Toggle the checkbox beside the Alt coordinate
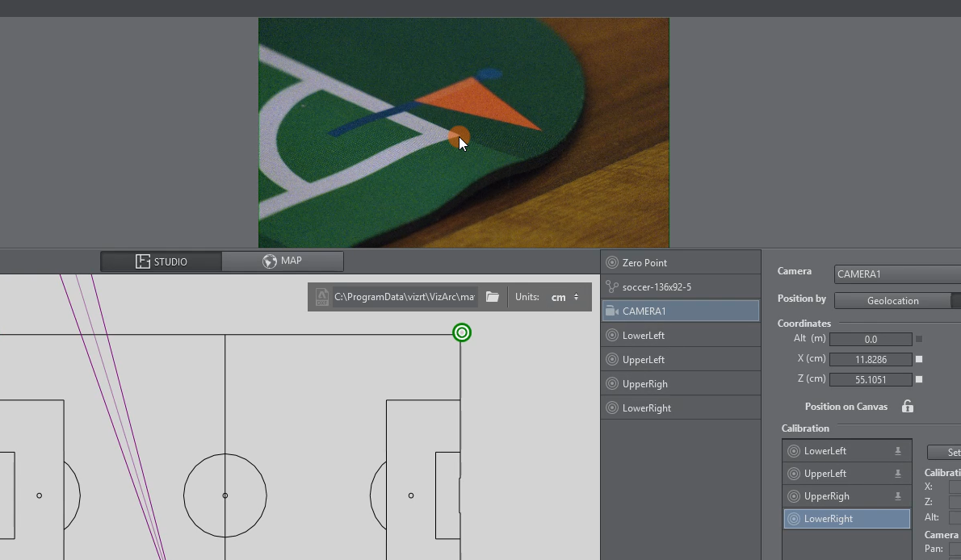This screenshot has height=560, width=961. click(919, 339)
